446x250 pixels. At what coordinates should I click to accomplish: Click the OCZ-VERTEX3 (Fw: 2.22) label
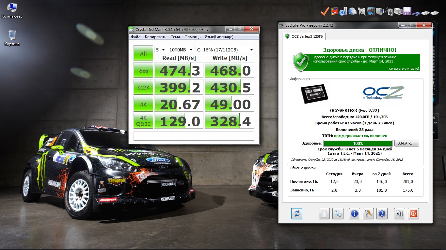tap(355, 111)
